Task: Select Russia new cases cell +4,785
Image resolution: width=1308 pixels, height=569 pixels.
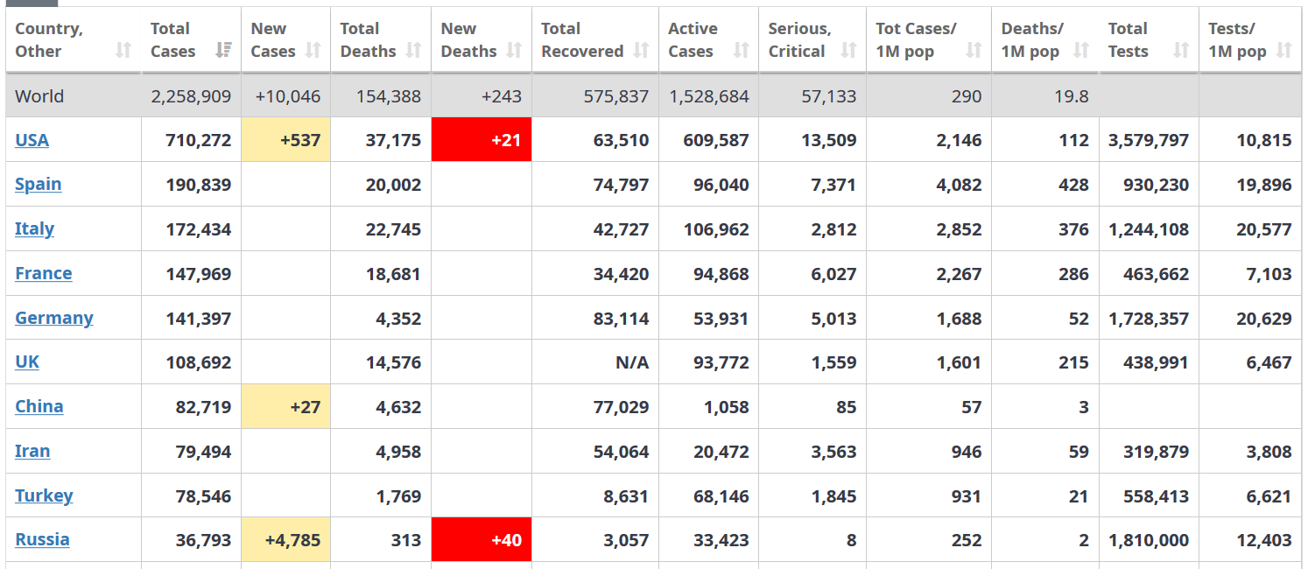Action: 286,539
